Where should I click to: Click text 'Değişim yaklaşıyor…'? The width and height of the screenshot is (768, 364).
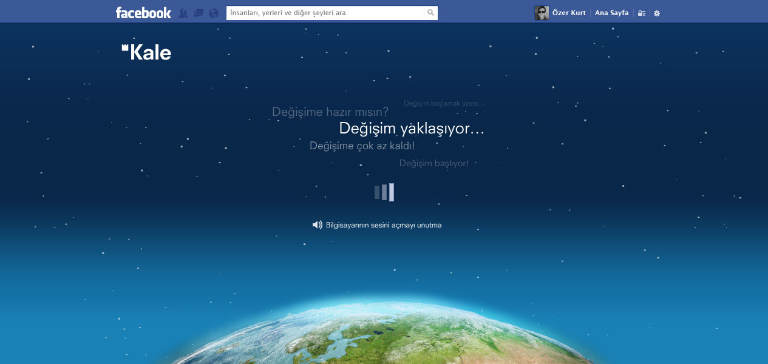pos(412,129)
